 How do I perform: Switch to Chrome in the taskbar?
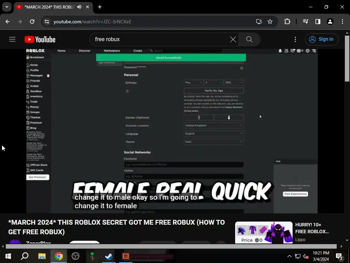59,256
